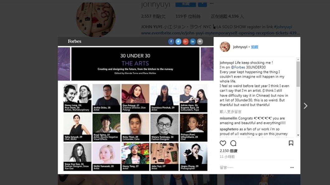Click the Snow Xue Gao, 26 photo

click(78, 157)
